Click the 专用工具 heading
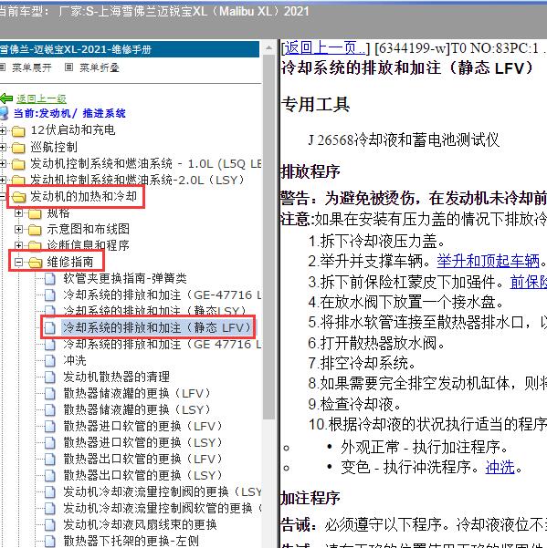 pyautogui.click(x=315, y=104)
